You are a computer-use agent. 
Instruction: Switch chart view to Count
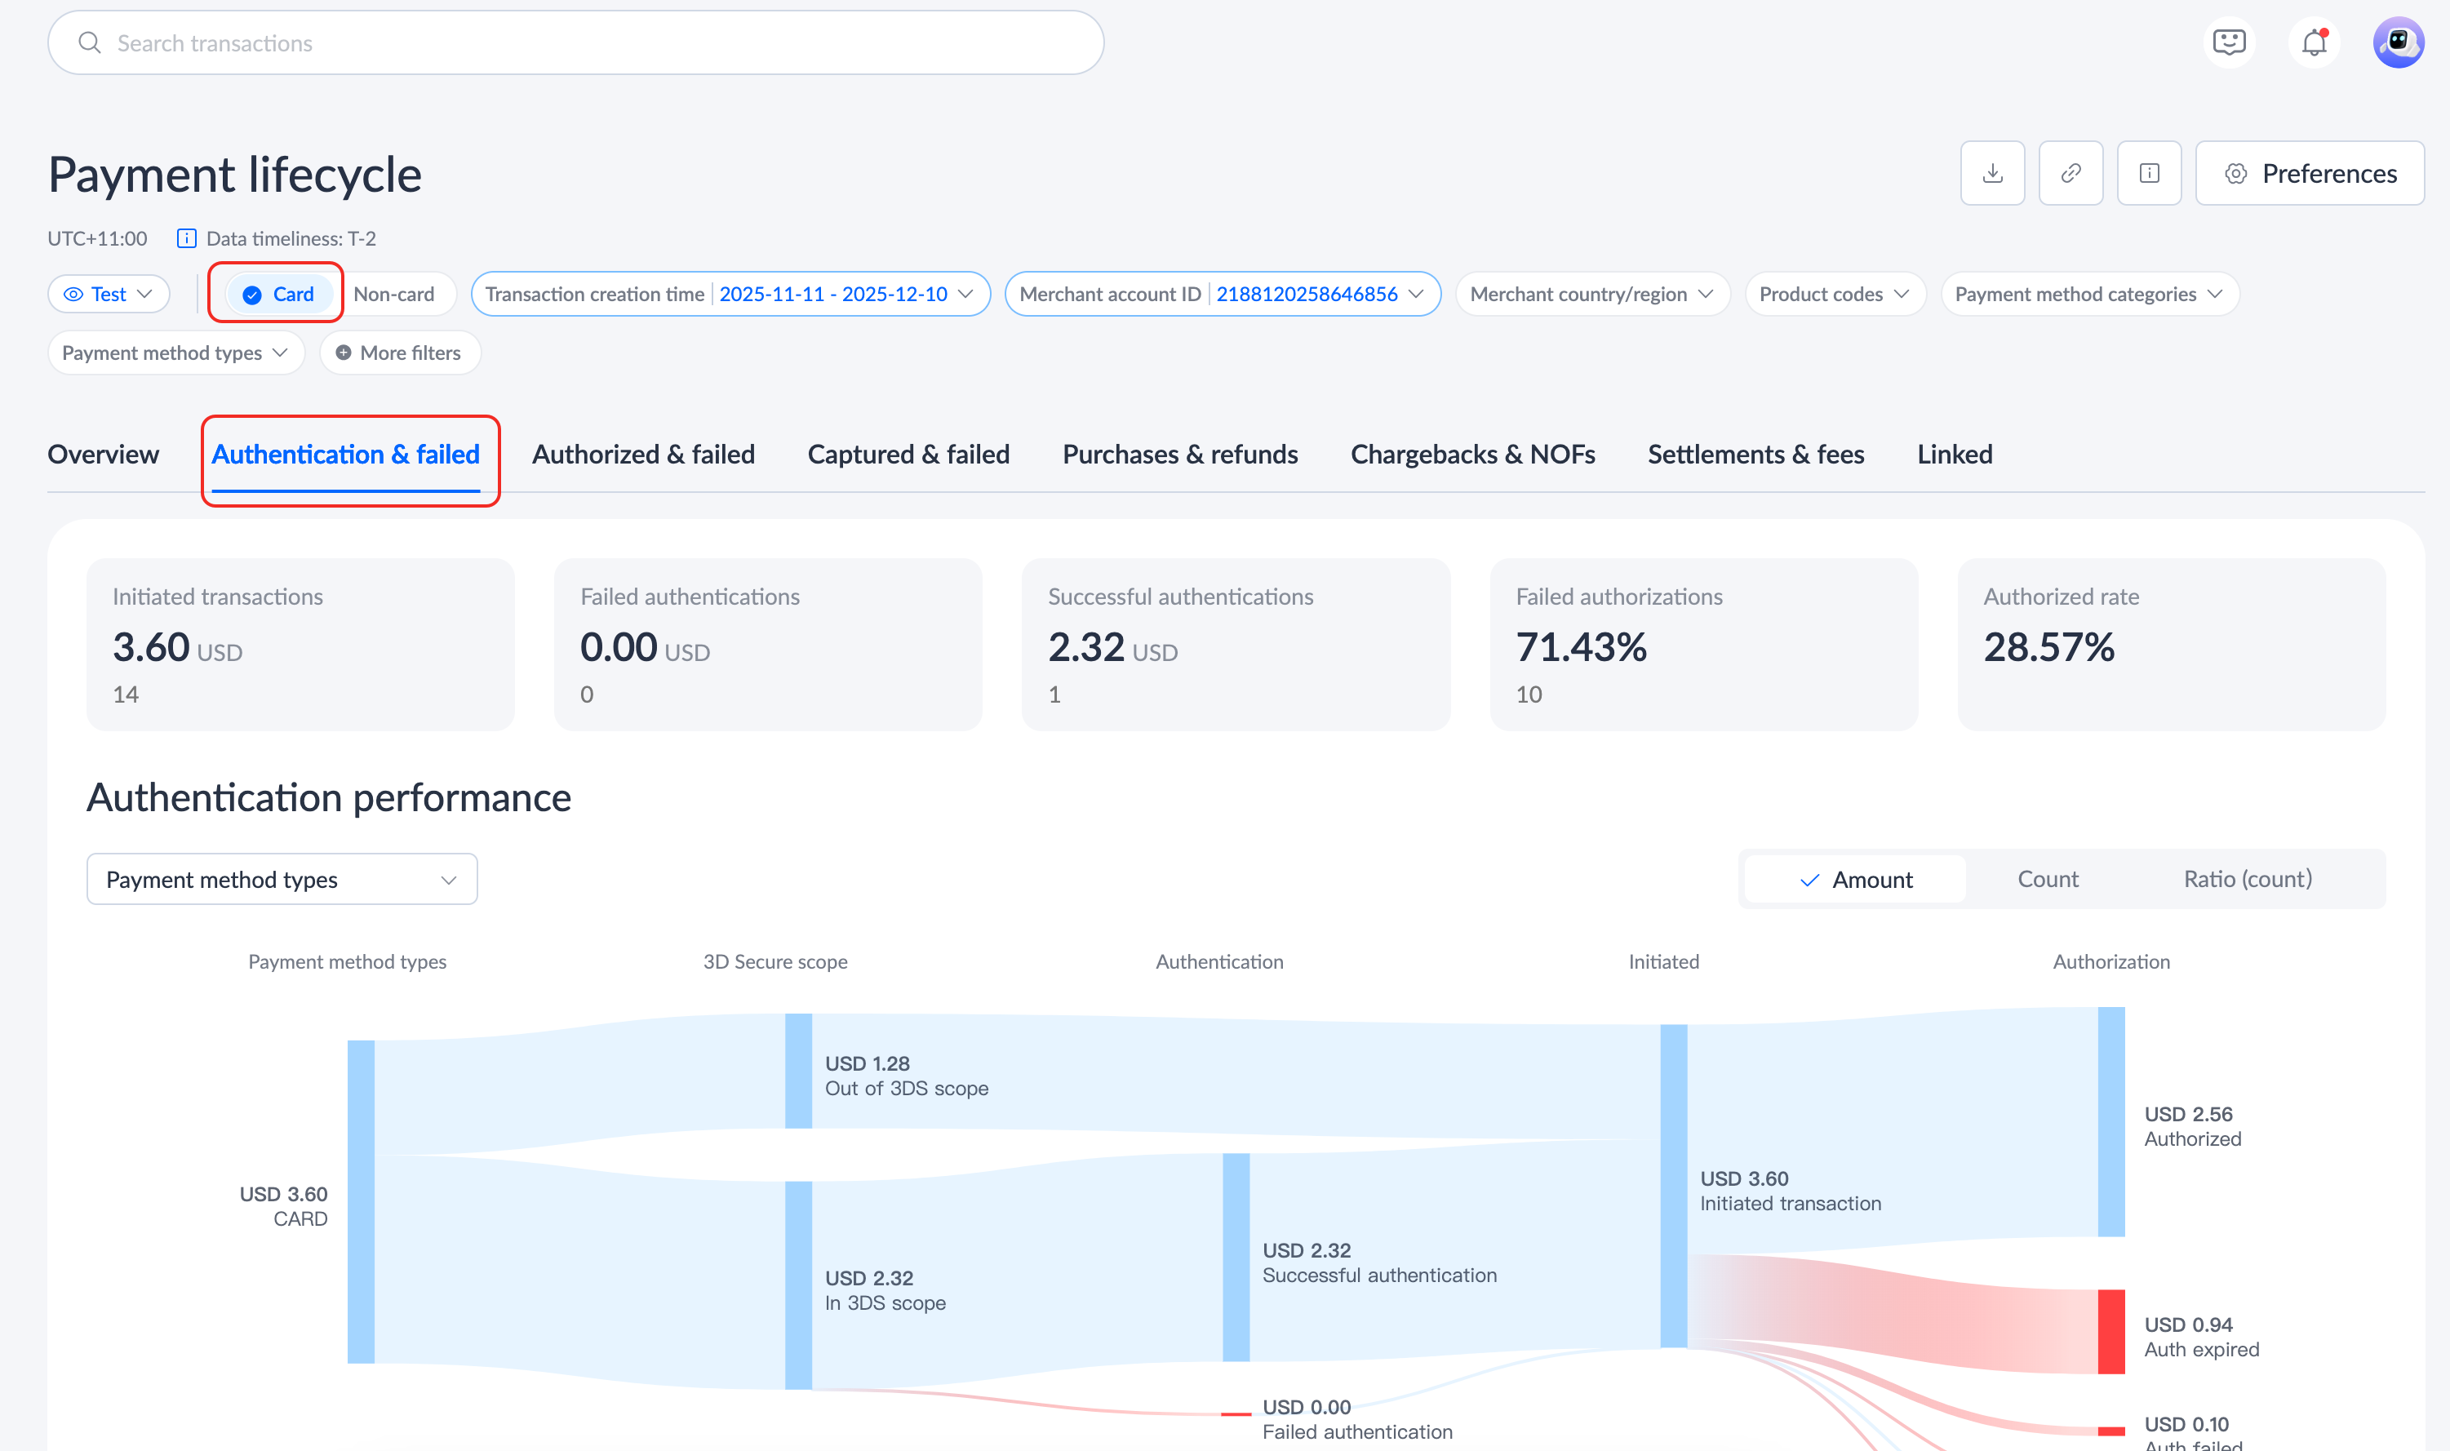(2047, 879)
